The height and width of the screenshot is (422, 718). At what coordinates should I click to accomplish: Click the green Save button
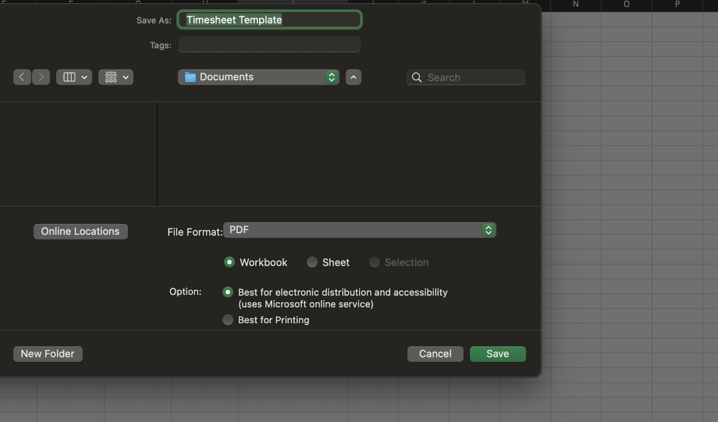point(497,354)
